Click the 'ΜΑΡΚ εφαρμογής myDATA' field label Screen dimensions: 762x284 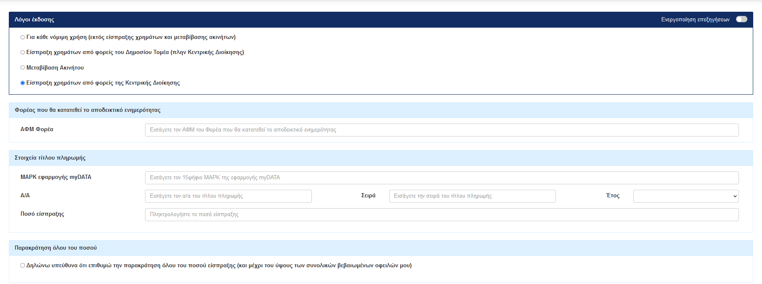tap(56, 177)
